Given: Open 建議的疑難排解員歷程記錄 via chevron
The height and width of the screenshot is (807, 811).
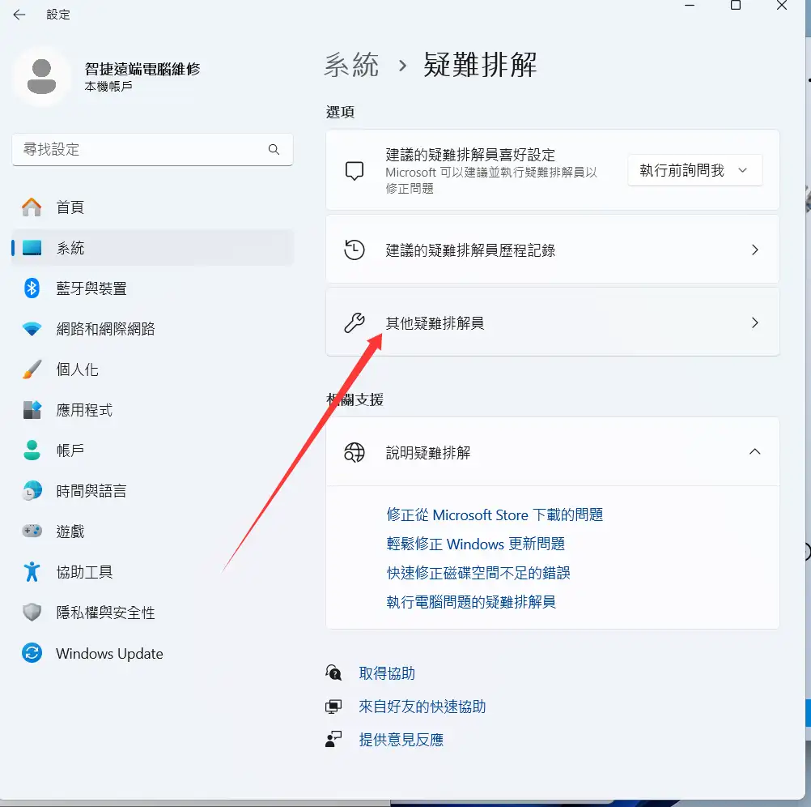Looking at the screenshot, I should [x=754, y=250].
